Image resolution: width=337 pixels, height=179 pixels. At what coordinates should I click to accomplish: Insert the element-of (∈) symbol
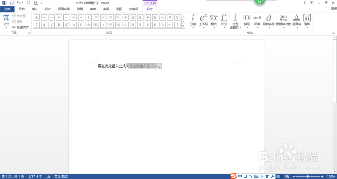click(x=155, y=25)
